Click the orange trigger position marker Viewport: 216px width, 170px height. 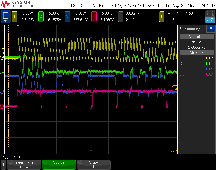pos(18,26)
